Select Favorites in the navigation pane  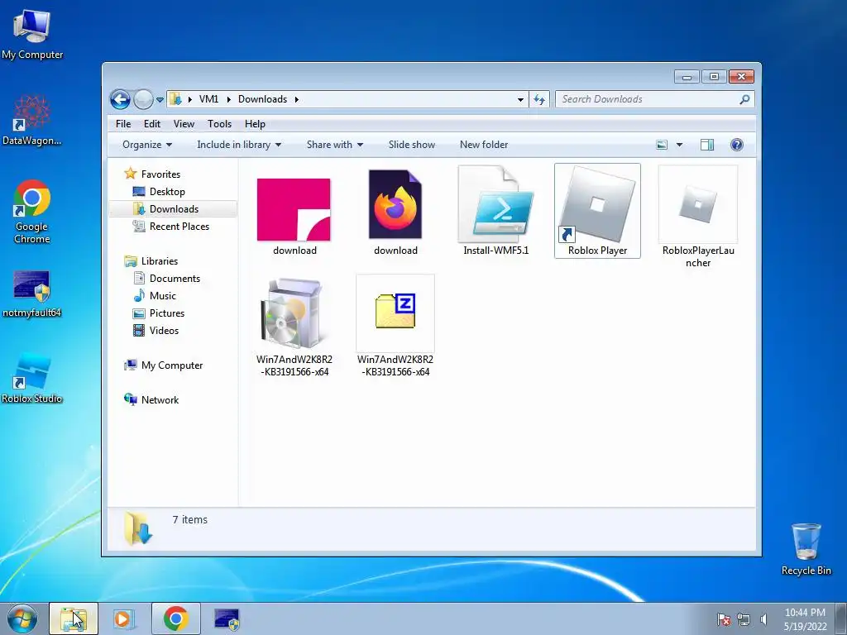(160, 174)
